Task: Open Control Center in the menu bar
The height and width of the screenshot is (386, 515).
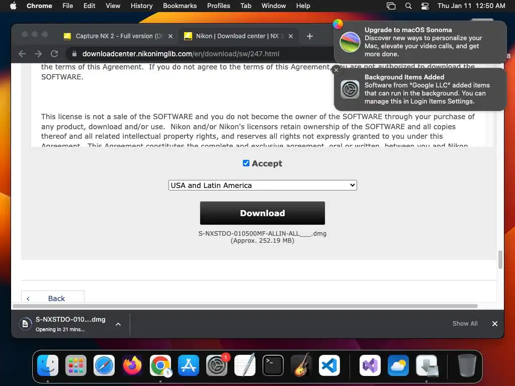Action: 425,6
